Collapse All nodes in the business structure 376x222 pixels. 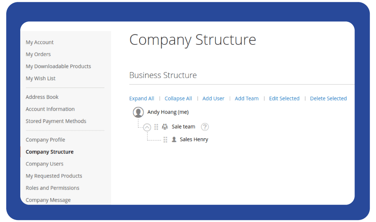[178, 99]
